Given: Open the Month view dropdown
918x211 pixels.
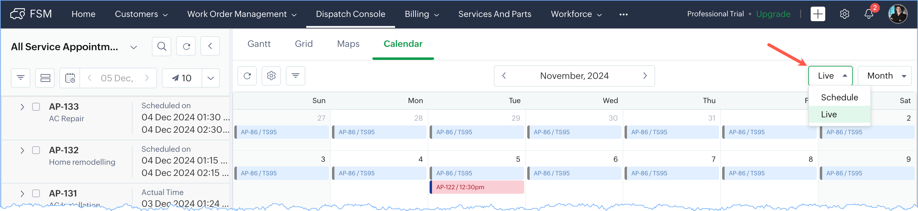Looking at the screenshot, I should [x=885, y=76].
